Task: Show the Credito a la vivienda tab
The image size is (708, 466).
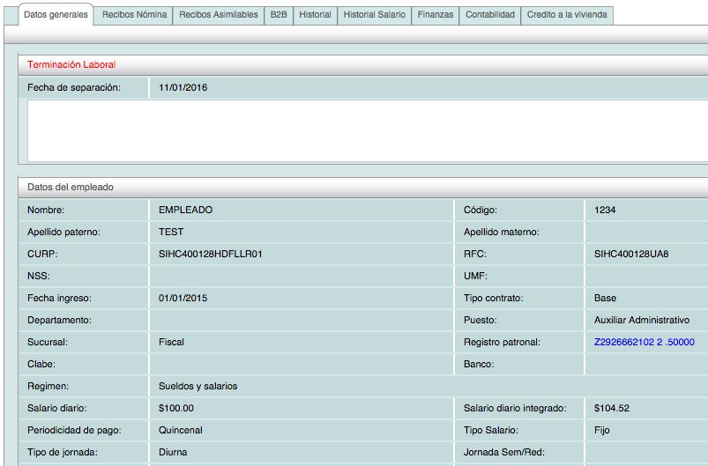Action: 567,15
